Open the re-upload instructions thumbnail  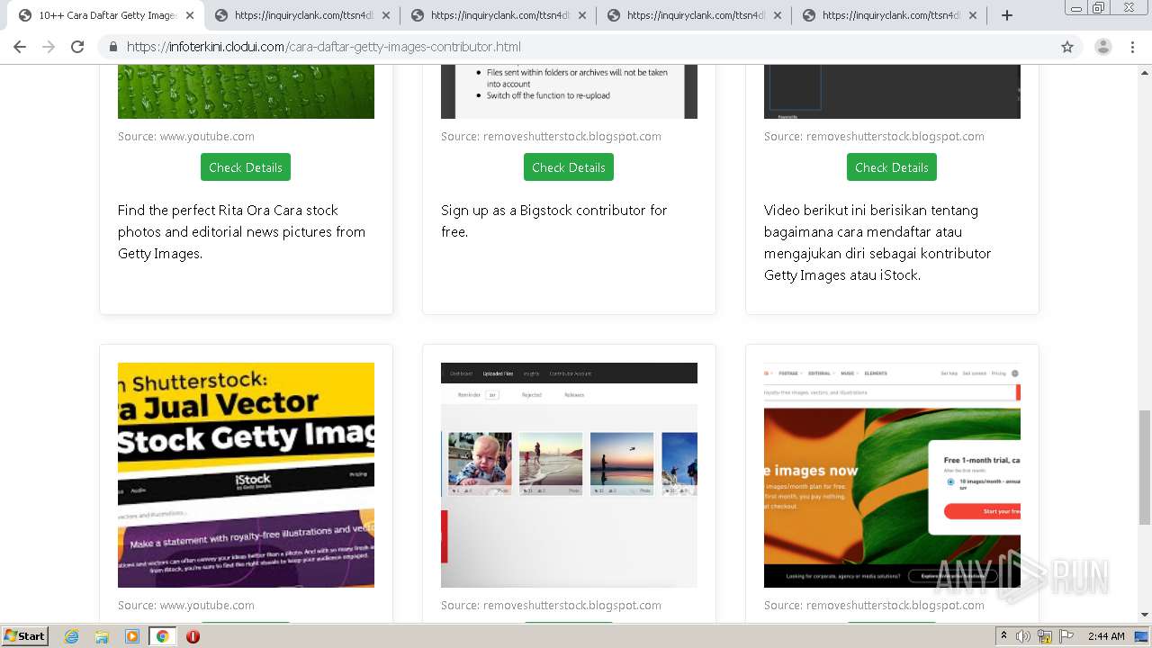coord(569,92)
